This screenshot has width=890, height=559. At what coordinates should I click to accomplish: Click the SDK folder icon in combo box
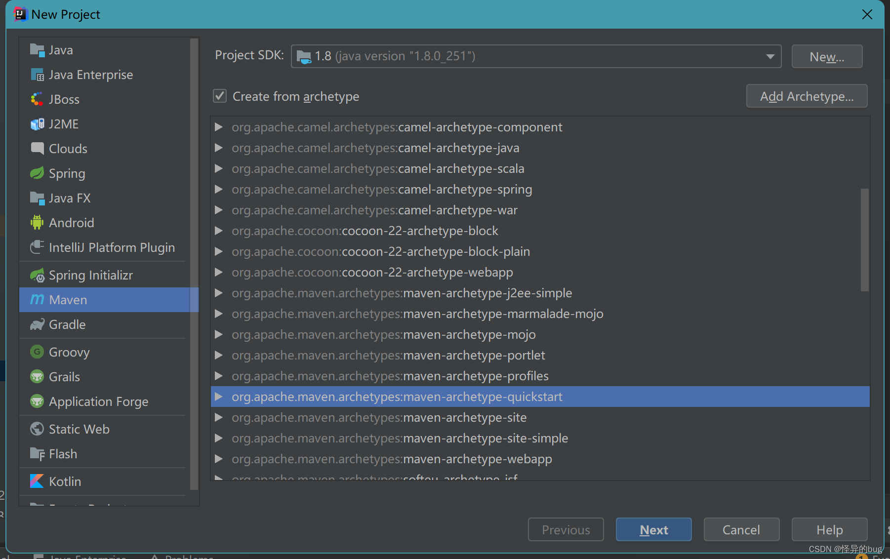304,57
